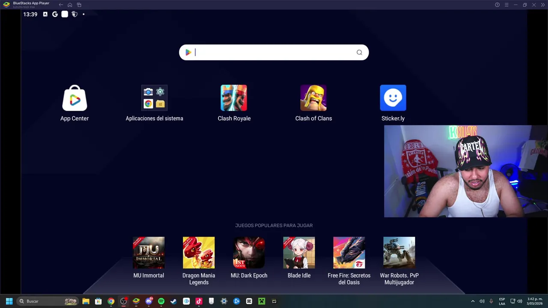Click the Windows Buscar search box
The image size is (548, 308).
click(x=48, y=301)
